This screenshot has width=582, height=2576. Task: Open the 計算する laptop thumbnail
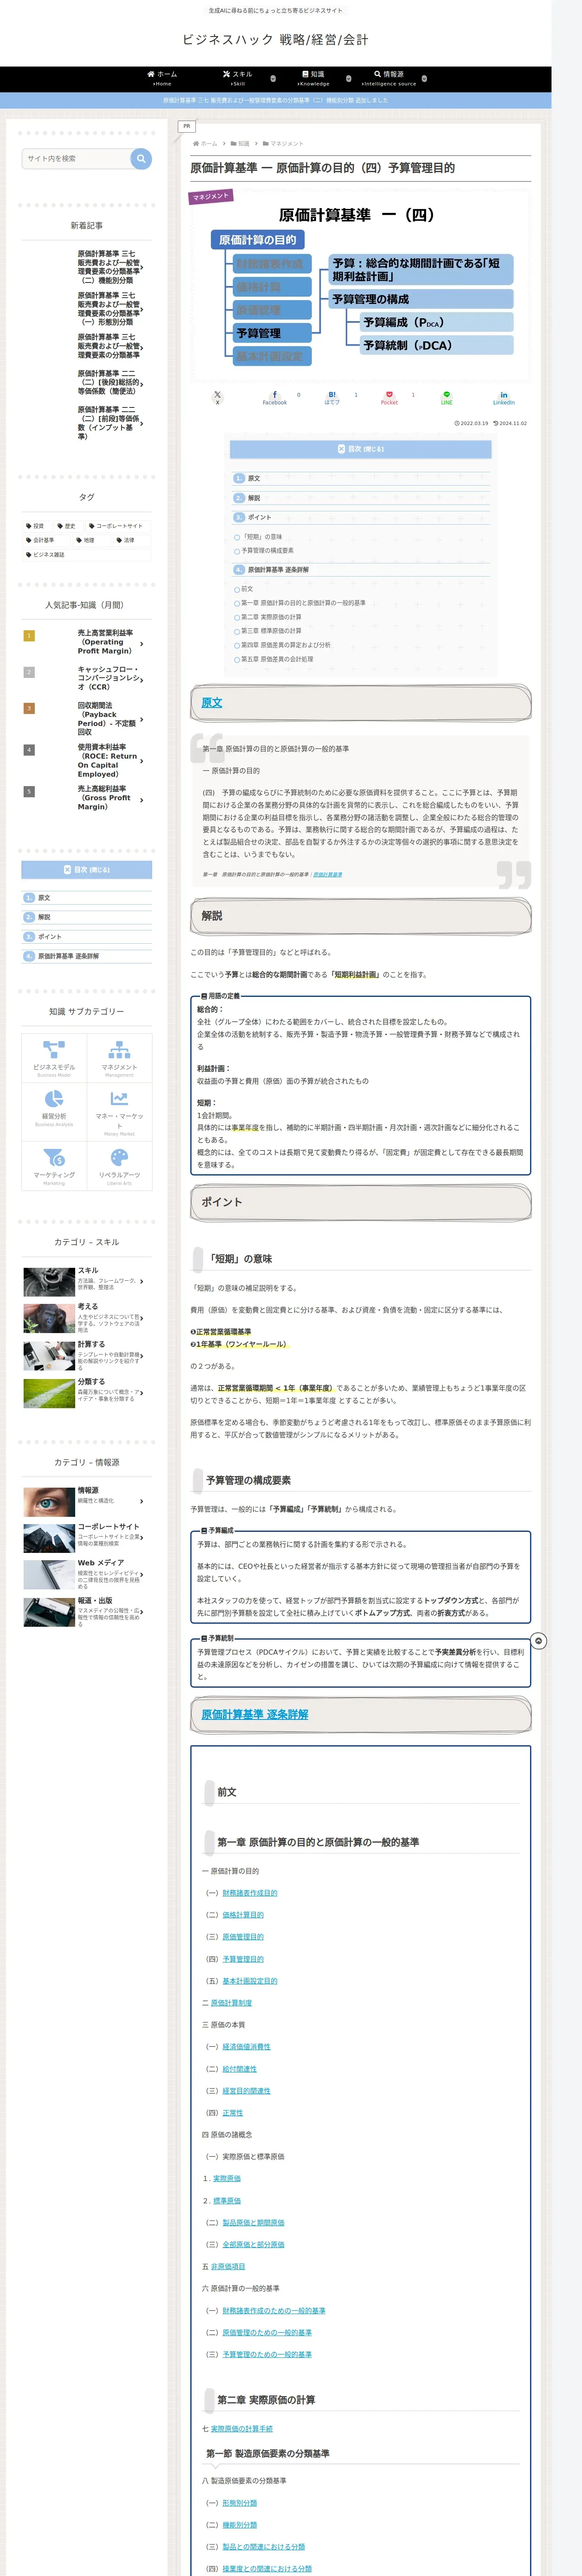tap(48, 1355)
